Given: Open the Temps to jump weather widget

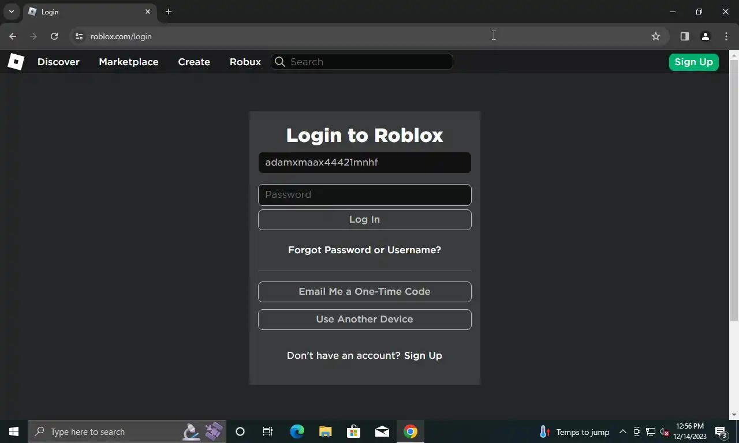Looking at the screenshot, I should pyautogui.click(x=574, y=432).
